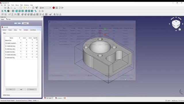184x104 pixels.
Task: Select the T2 10MM END MILL row
Action: point(21,46)
